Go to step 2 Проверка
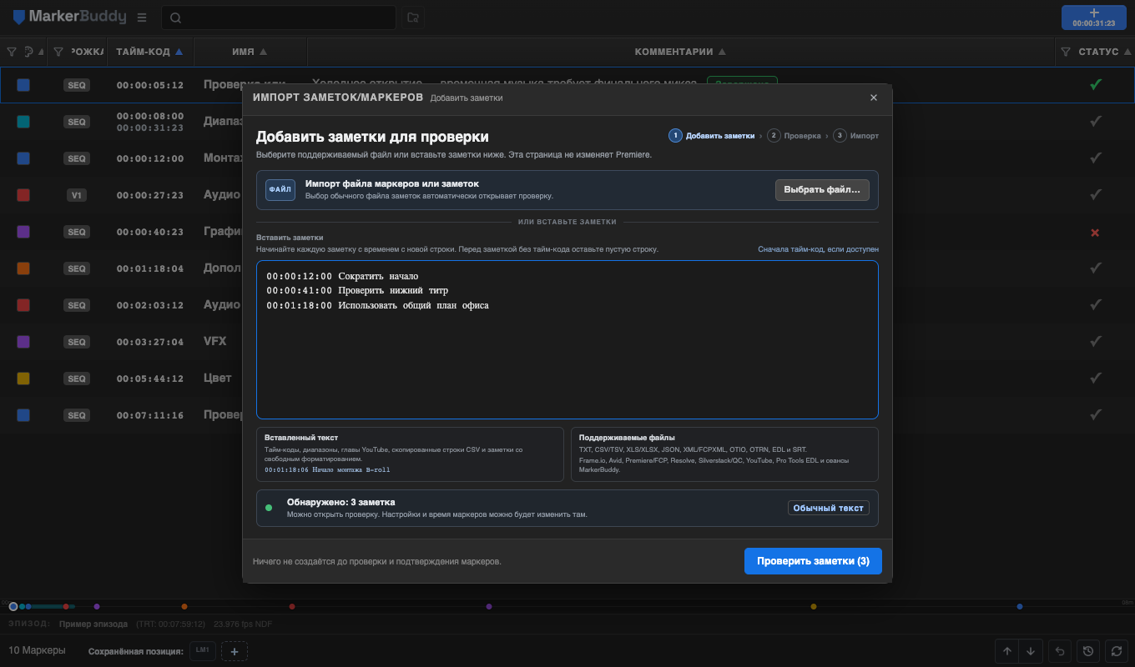 (794, 135)
